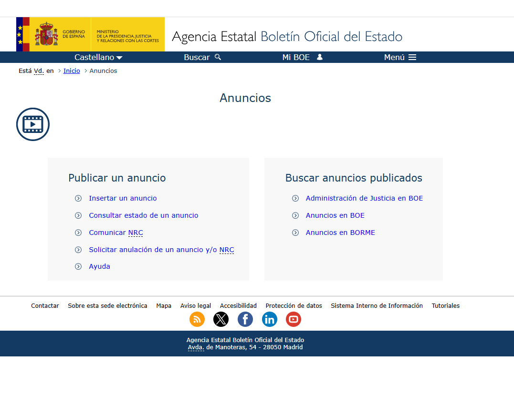The width and height of the screenshot is (514, 405).
Task: Open the Menú hamburger expander
Action: 400,57
